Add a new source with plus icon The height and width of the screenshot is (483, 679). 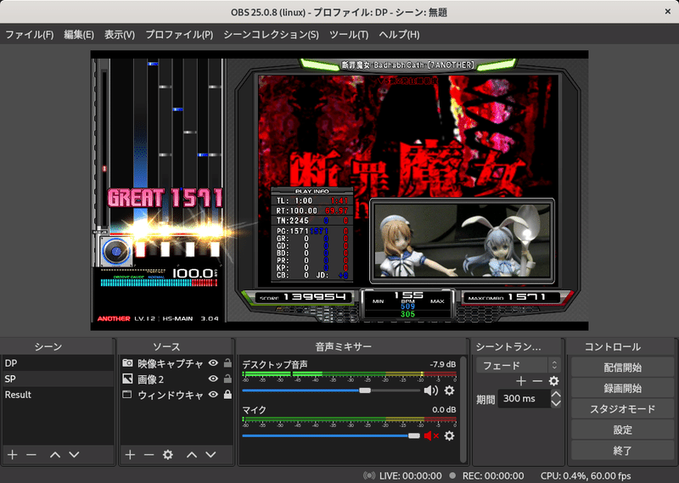point(130,454)
